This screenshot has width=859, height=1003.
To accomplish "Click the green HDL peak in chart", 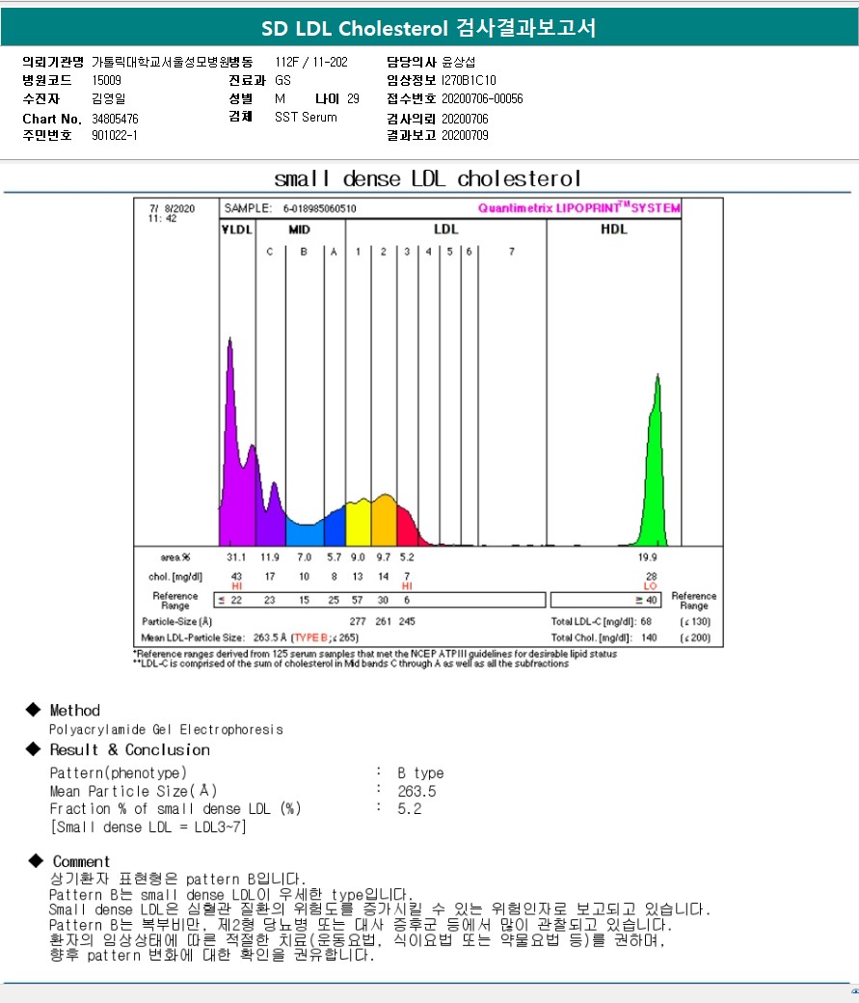I will [x=655, y=474].
